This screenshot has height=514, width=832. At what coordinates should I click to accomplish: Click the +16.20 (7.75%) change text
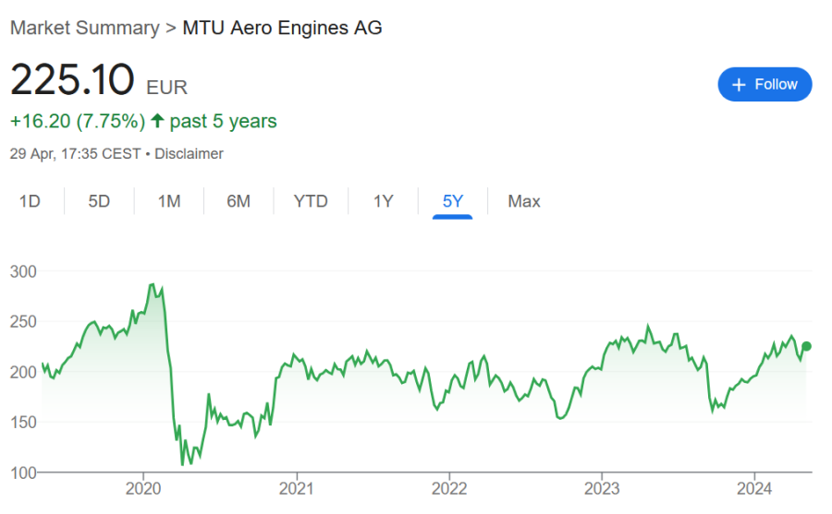pos(78,121)
